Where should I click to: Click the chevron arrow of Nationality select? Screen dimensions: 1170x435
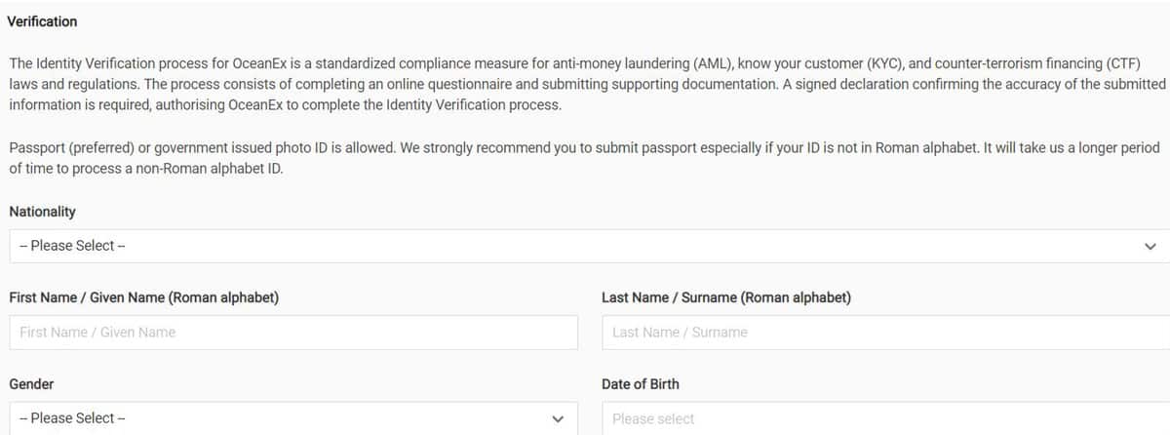coord(1151,246)
